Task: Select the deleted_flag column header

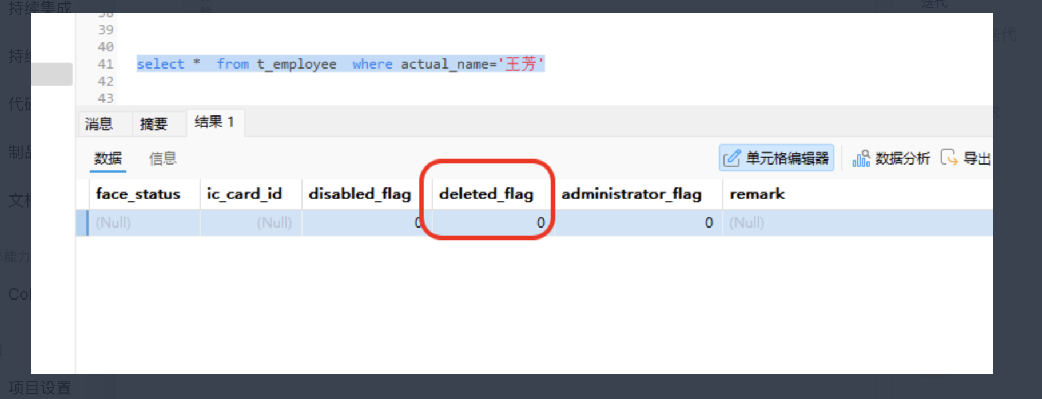Action: (x=486, y=194)
